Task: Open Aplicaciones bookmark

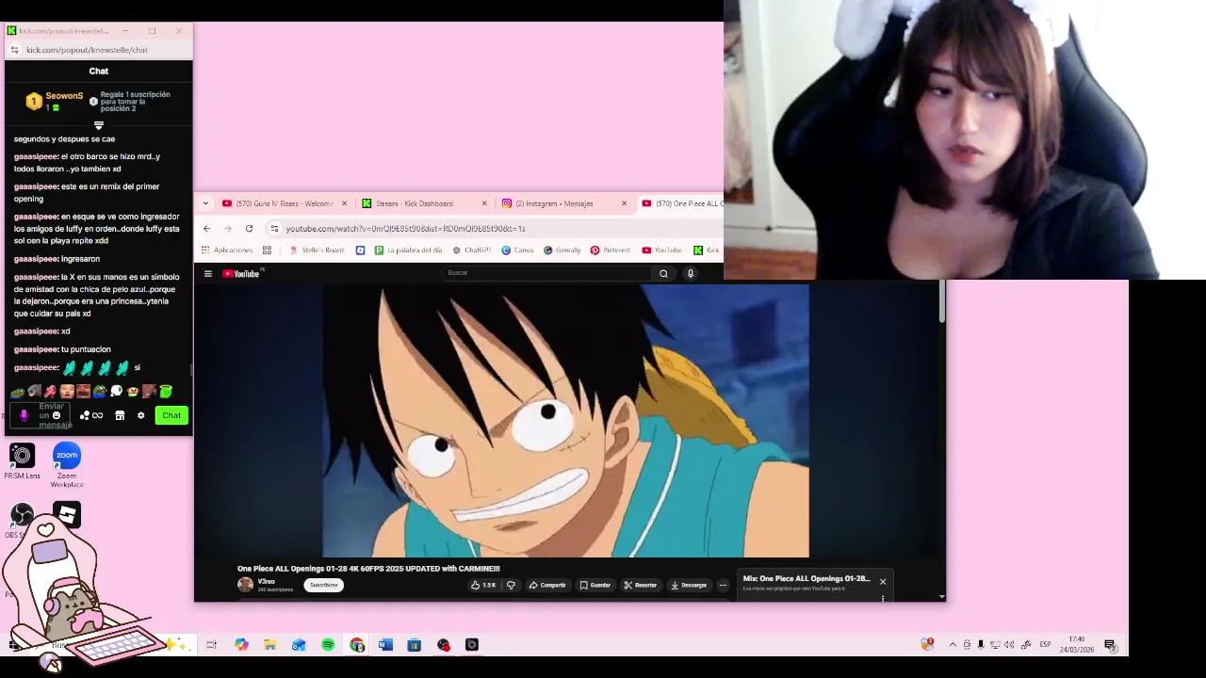Action: (x=227, y=250)
